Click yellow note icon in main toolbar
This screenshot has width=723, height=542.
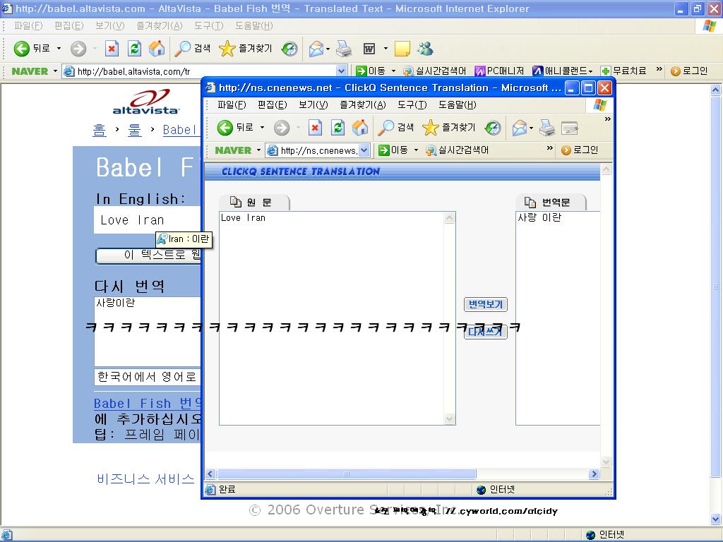[x=402, y=49]
